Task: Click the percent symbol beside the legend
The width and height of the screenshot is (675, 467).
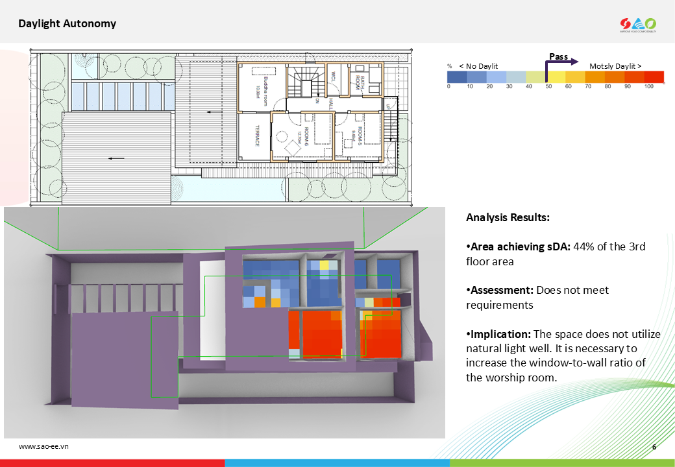Action: point(449,66)
